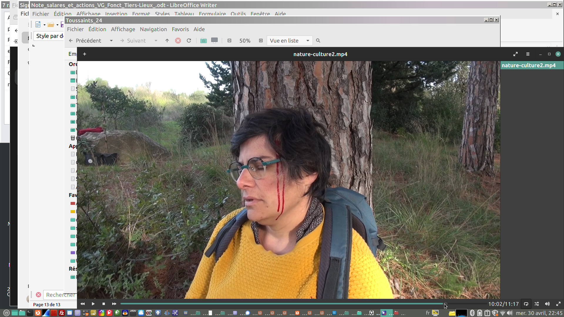Viewport: 564px width, 317px height.
Task: Stop the video playback
Action: 104,304
